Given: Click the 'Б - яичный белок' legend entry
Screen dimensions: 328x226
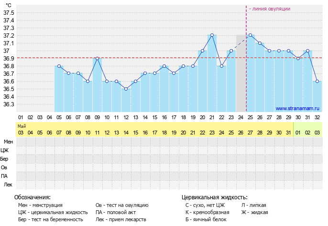Looking at the screenshot, I should tap(205, 219).
